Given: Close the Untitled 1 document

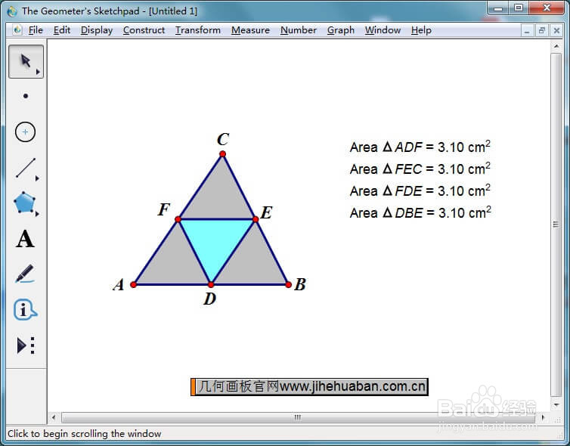Looking at the screenshot, I should click(556, 31).
